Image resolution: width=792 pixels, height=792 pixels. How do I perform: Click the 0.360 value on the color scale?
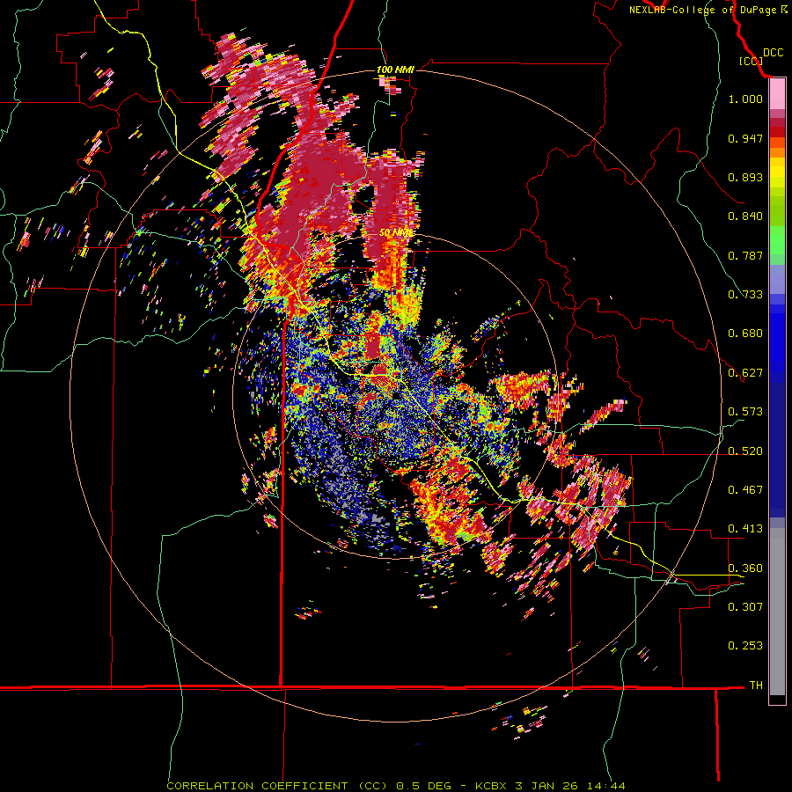pyautogui.click(x=745, y=568)
